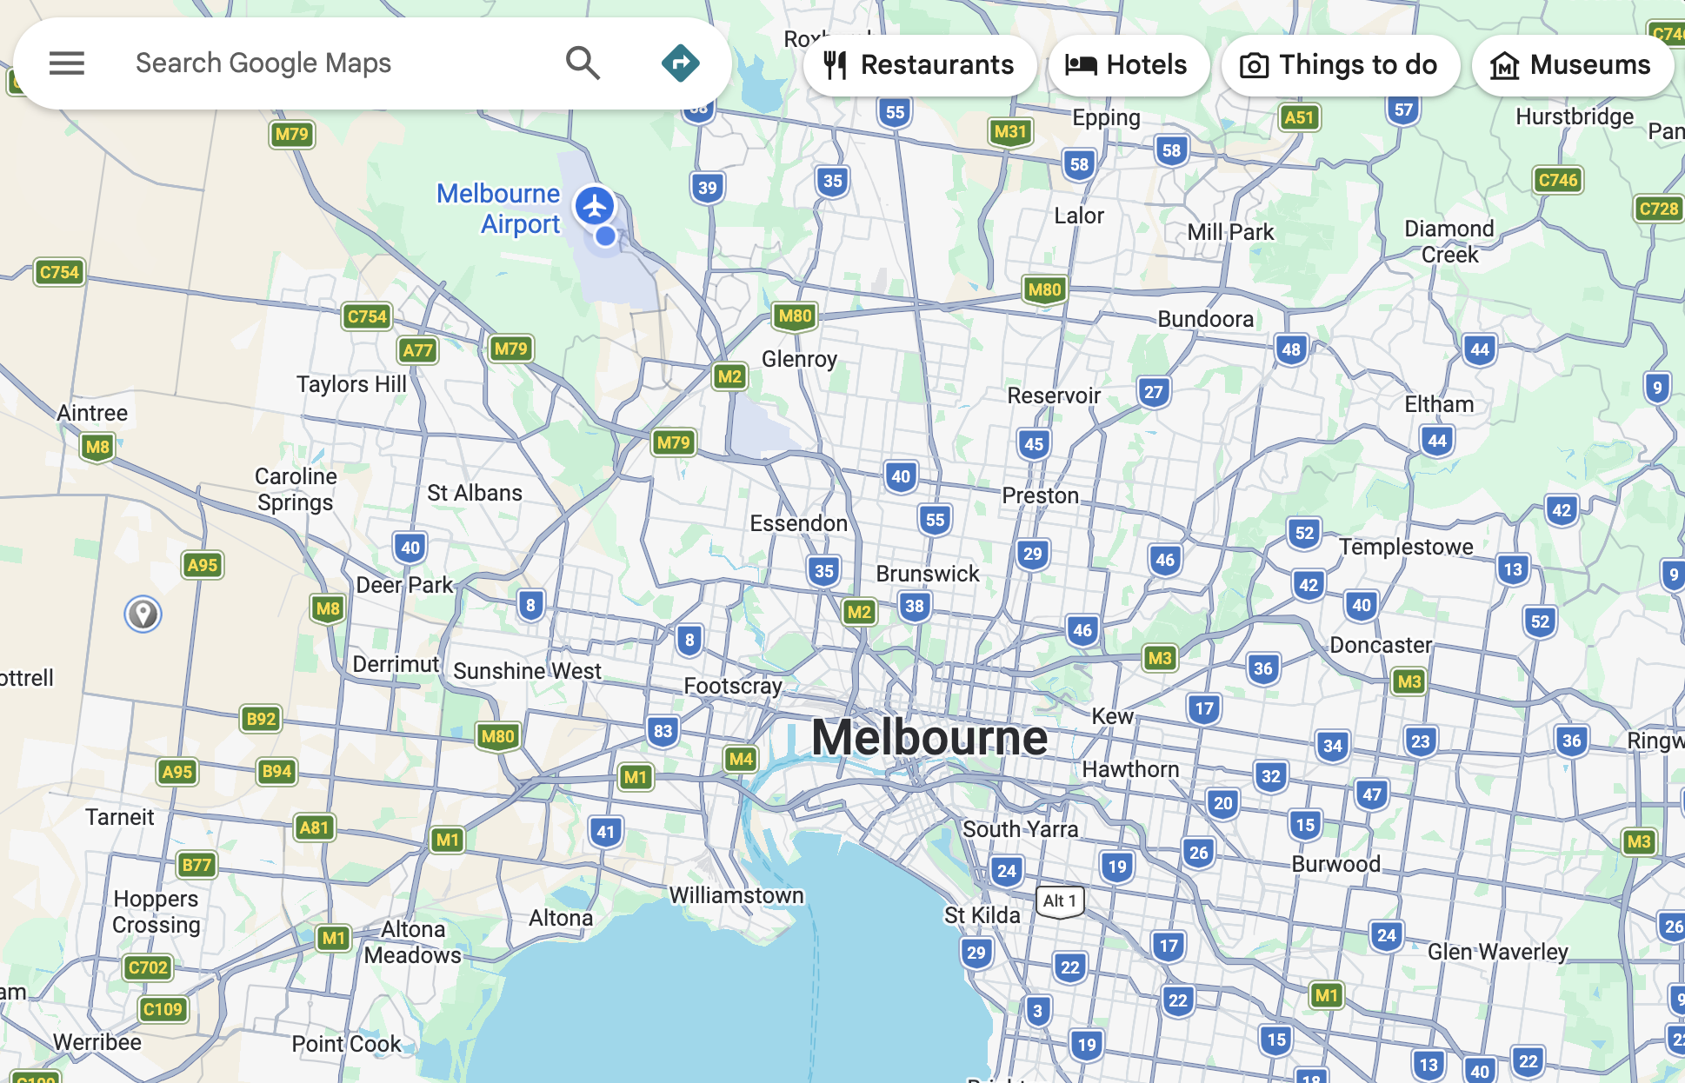Click the route 83 shield
1685x1083 pixels.
pyautogui.click(x=663, y=731)
